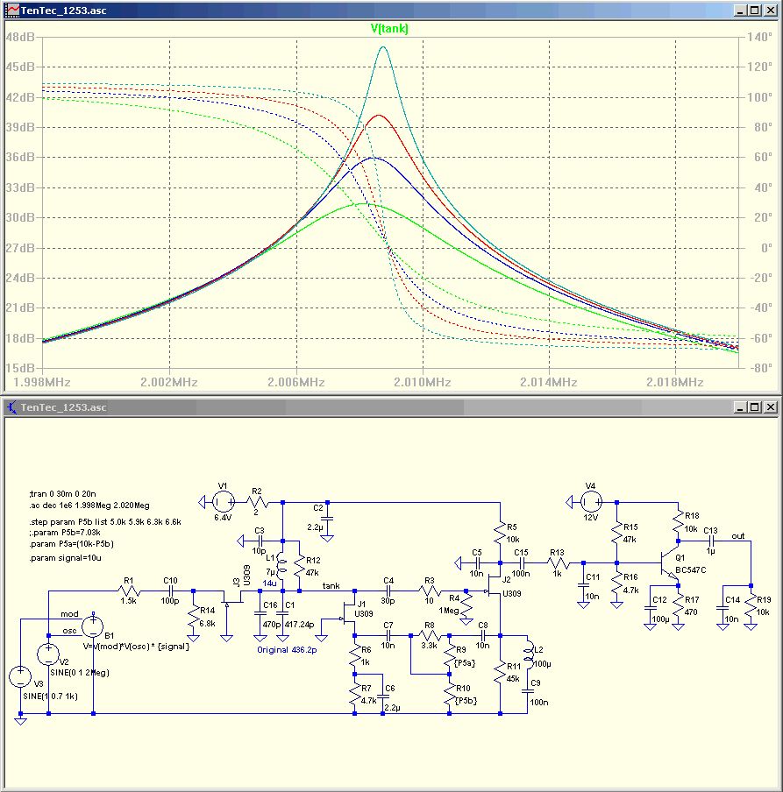
Task: Click the 6.4V value under V1
Action: [x=223, y=518]
